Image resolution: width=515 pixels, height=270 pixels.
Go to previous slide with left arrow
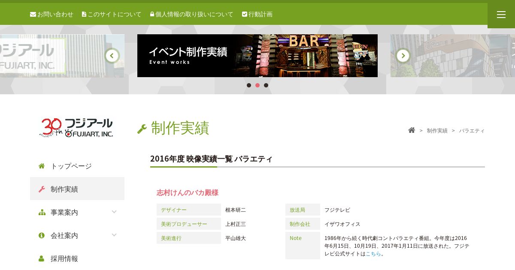point(112,56)
